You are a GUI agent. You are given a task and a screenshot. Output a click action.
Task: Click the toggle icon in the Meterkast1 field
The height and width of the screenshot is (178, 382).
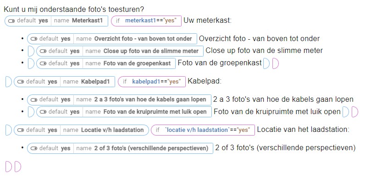(11, 21)
